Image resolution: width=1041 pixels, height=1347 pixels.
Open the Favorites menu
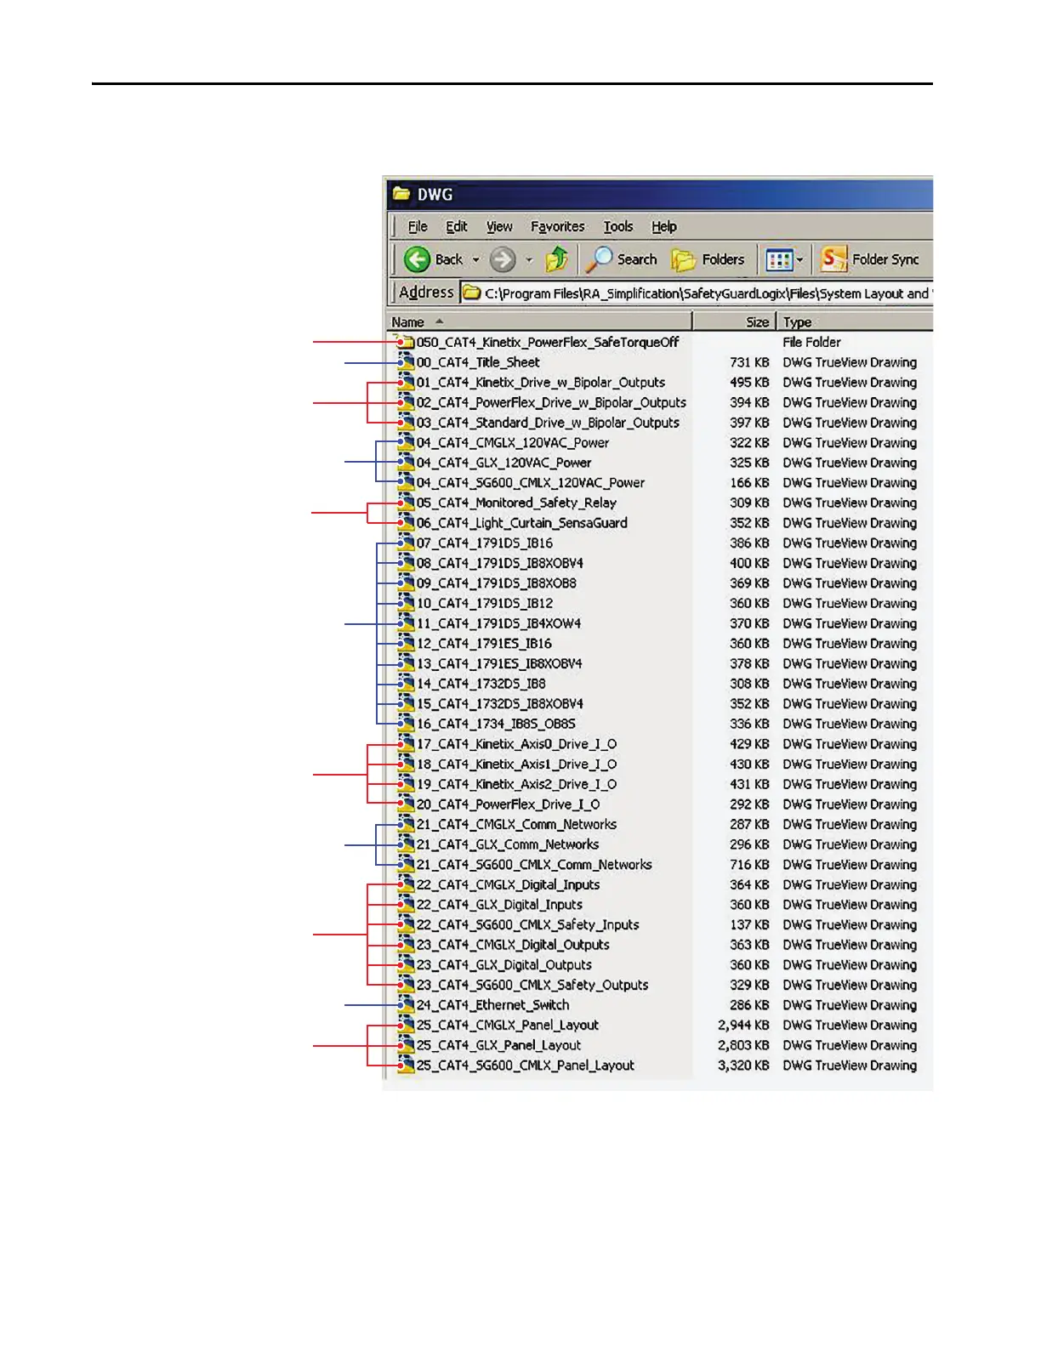(558, 227)
